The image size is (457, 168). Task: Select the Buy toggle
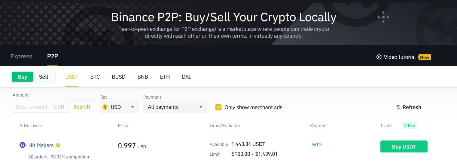22,77
